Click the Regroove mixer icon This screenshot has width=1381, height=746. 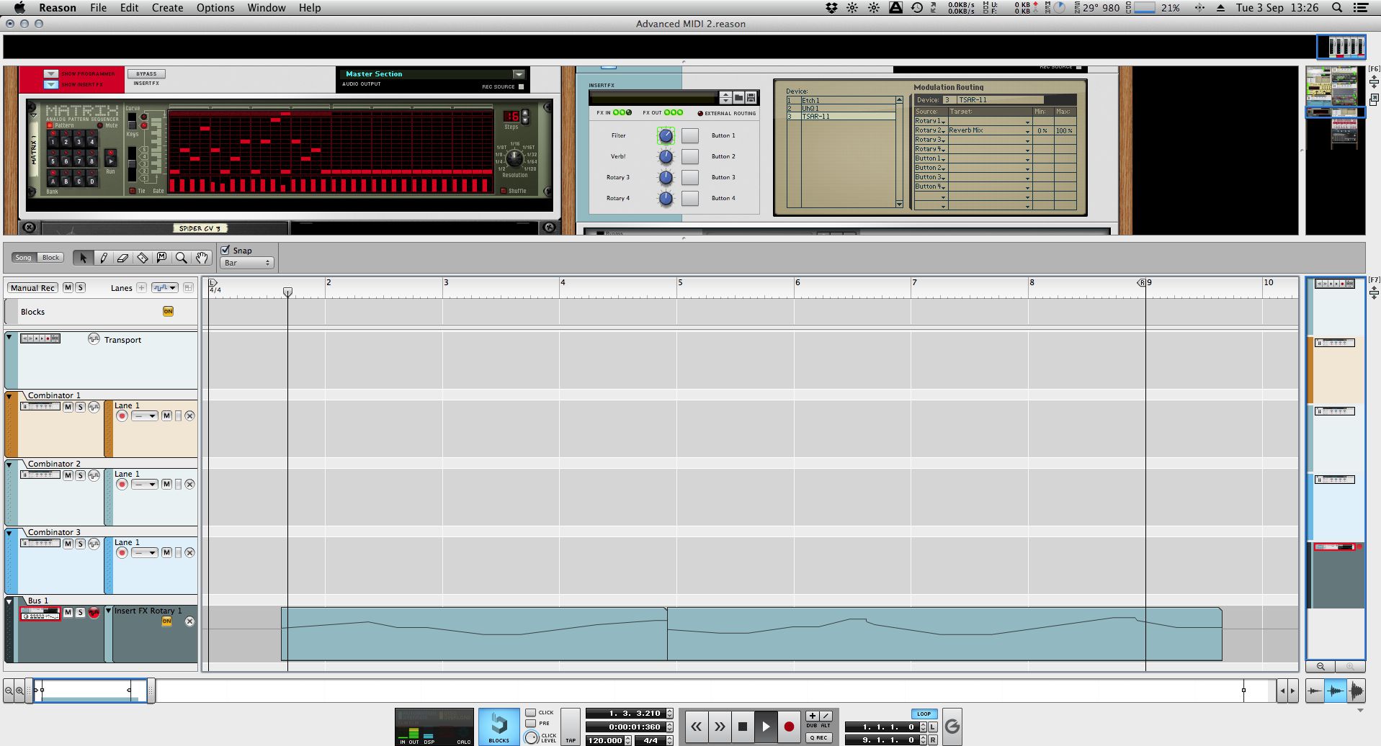point(952,727)
